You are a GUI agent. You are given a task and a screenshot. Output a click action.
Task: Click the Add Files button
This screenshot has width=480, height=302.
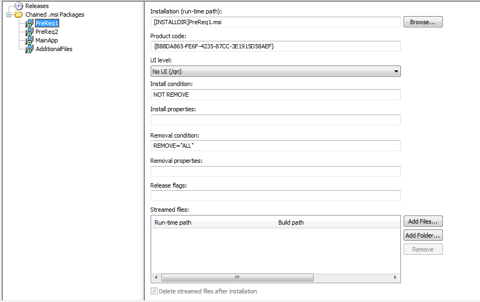pyautogui.click(x=422, y=221)
